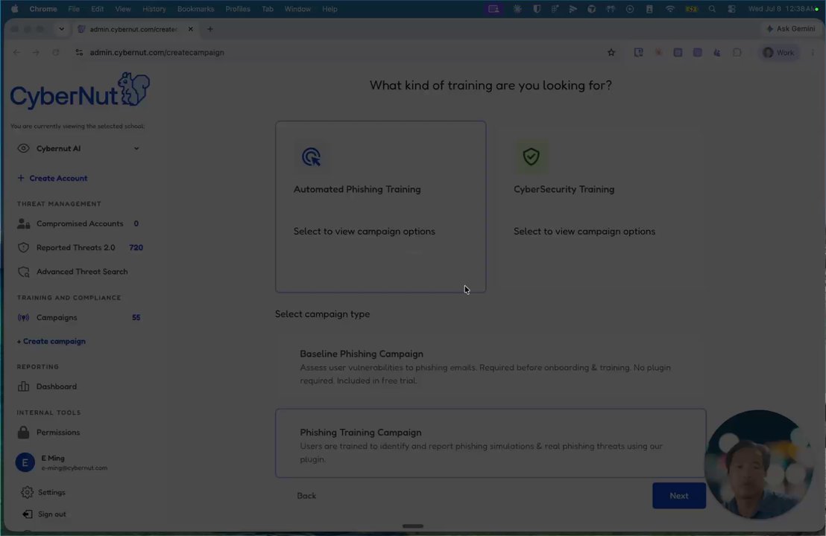Open the Profiles menu in menu bar

coord(238,9)
